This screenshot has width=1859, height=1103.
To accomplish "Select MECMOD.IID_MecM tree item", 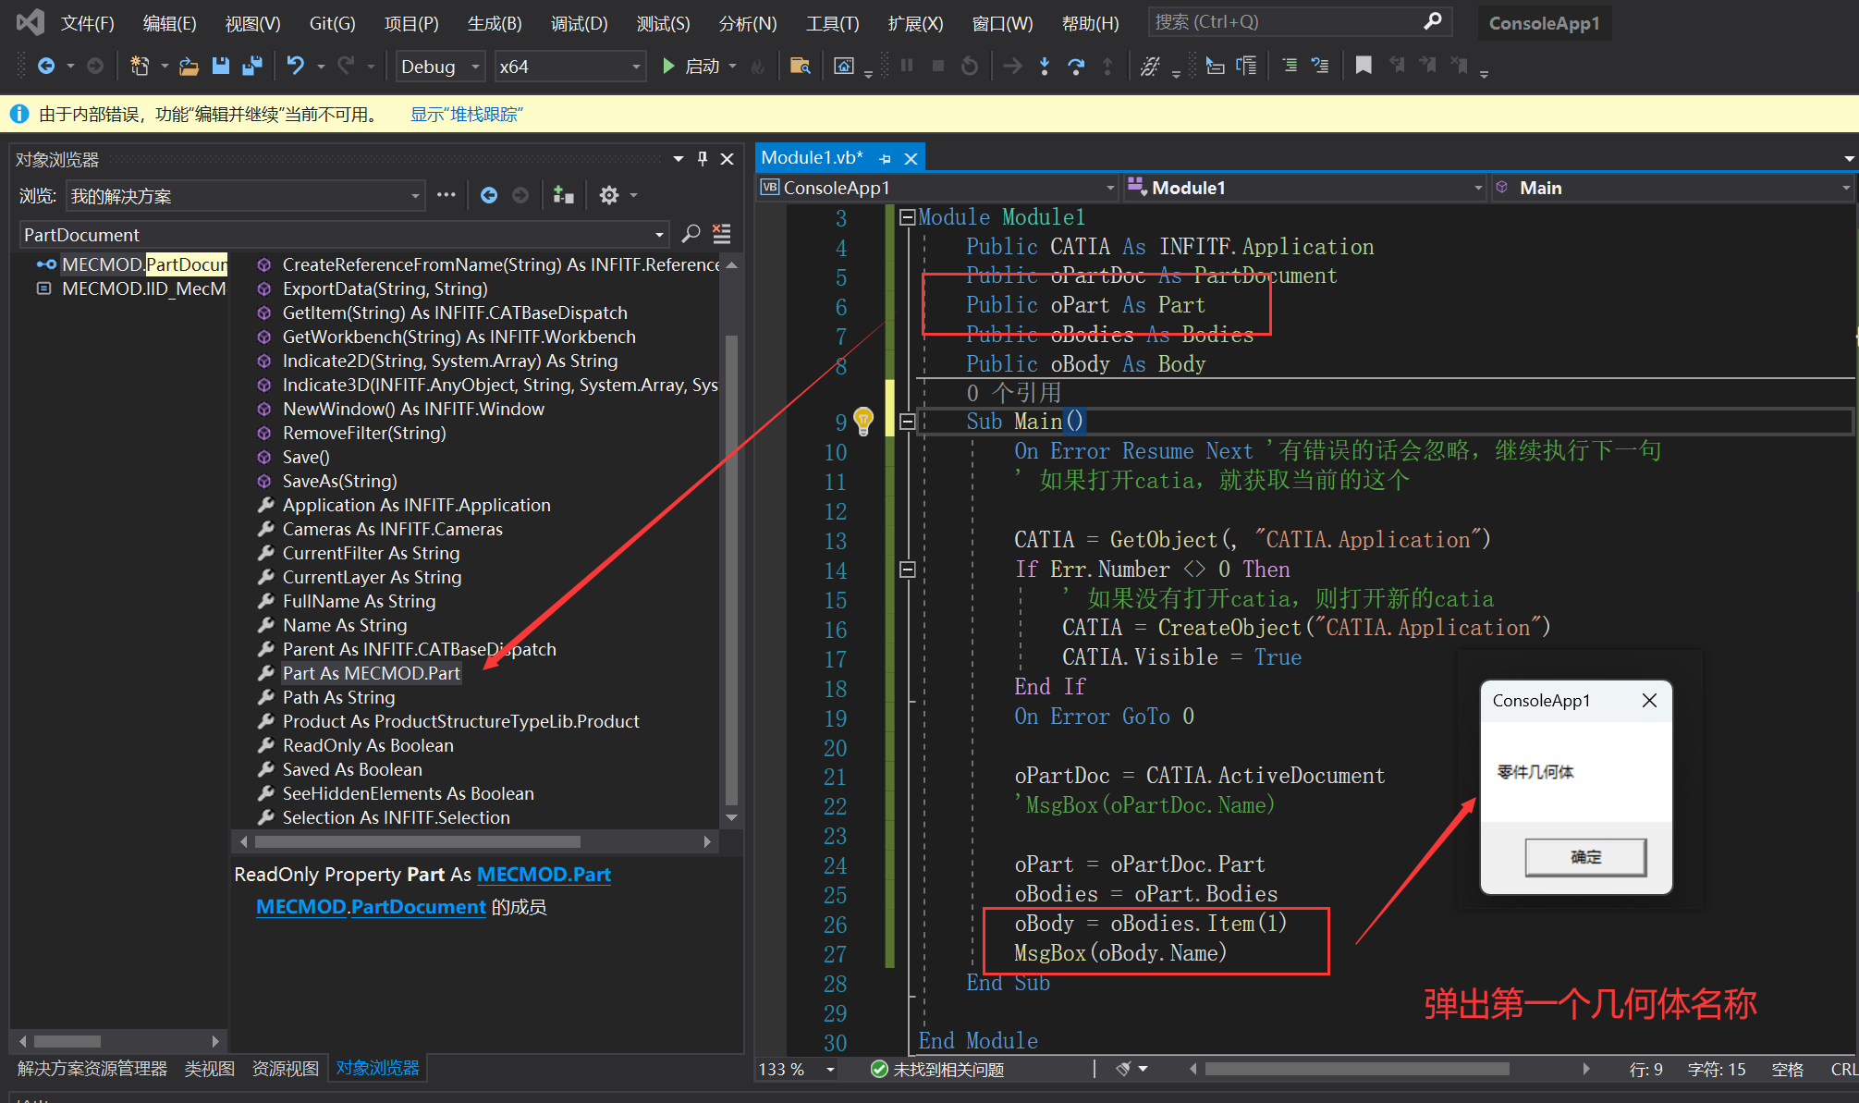I will click(x=144, y=288).
